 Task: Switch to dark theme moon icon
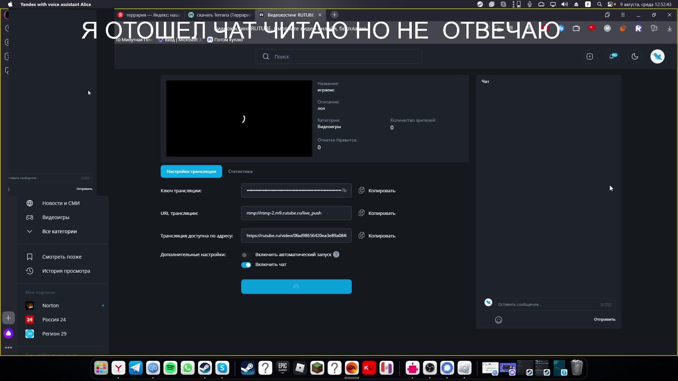click(x=635, y=56)
